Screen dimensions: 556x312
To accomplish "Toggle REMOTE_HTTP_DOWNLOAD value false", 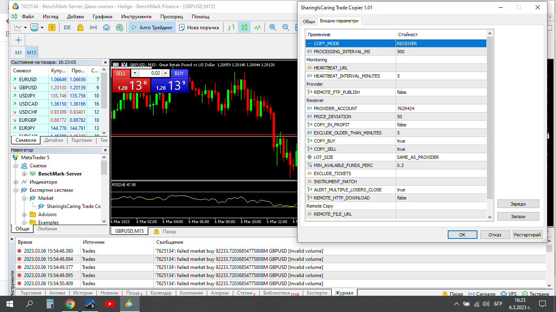I will tap(441, 198).
